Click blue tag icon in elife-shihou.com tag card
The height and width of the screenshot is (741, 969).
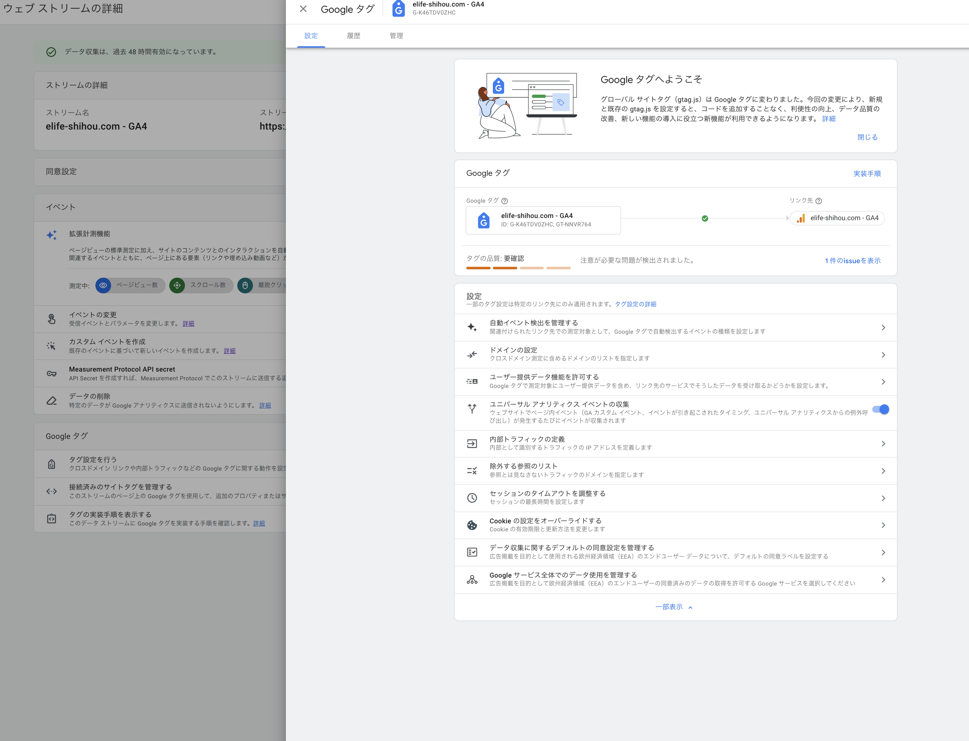[x=484, y=220]
